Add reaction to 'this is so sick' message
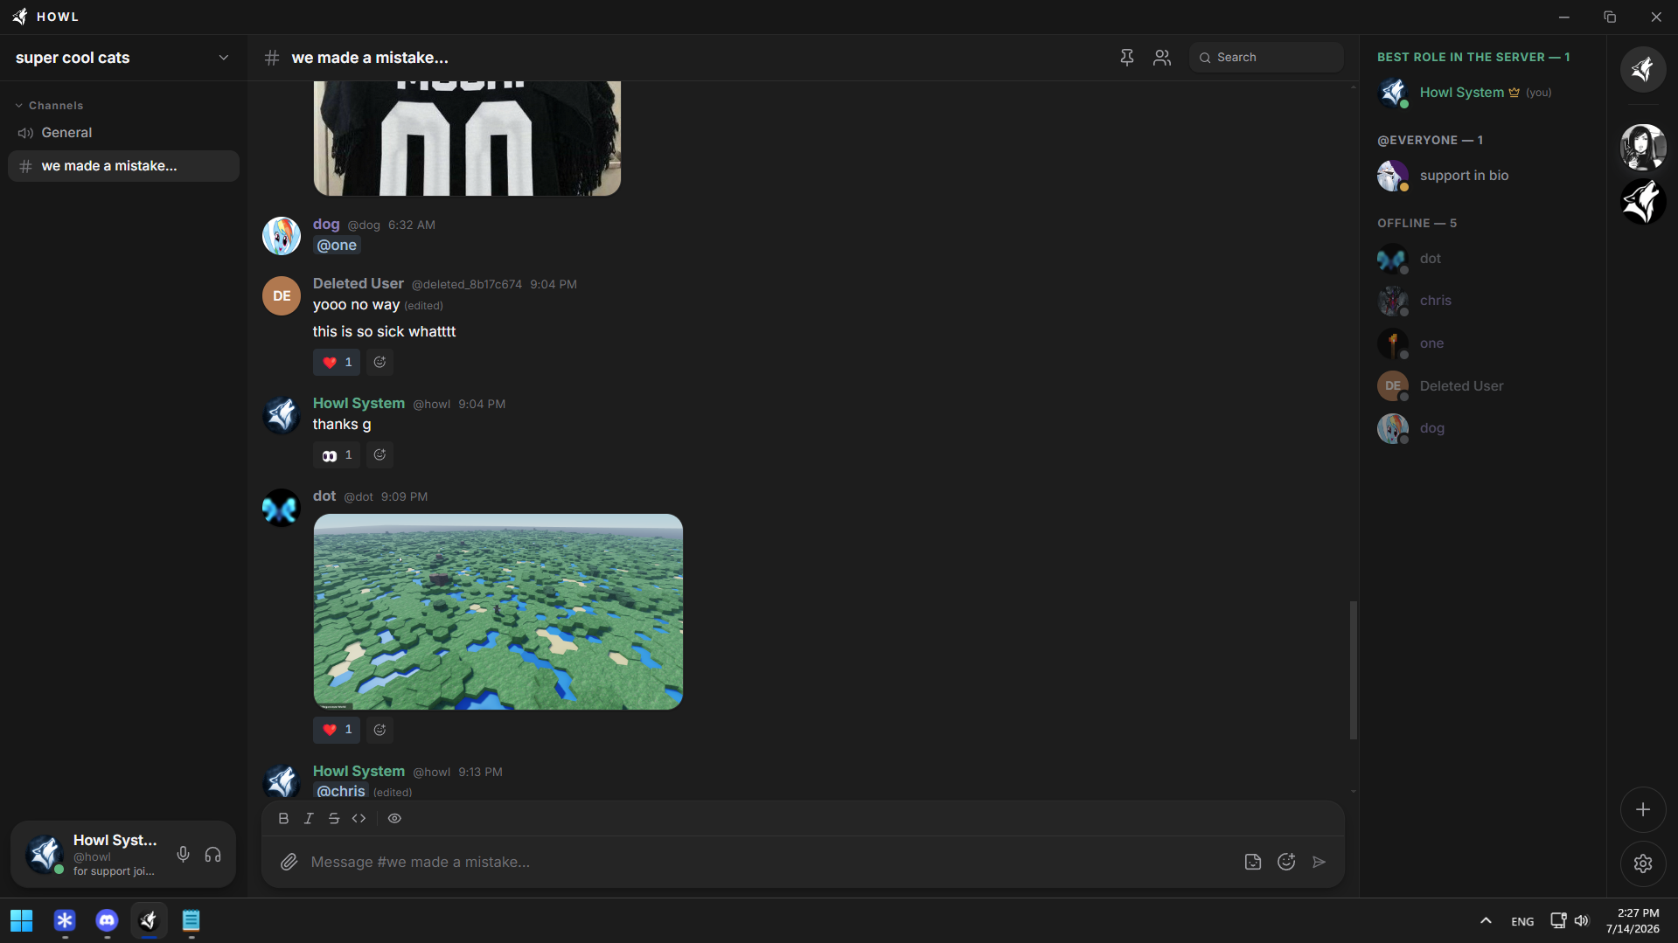Viewport: 1678px width, 943px height. pyautogui.click(x=379, y=363)
